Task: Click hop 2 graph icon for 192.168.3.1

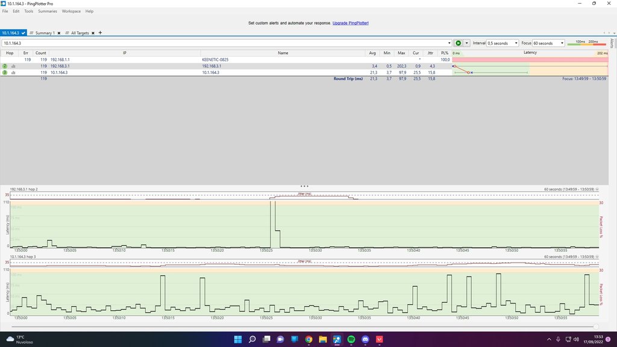Action: point(13,66)
